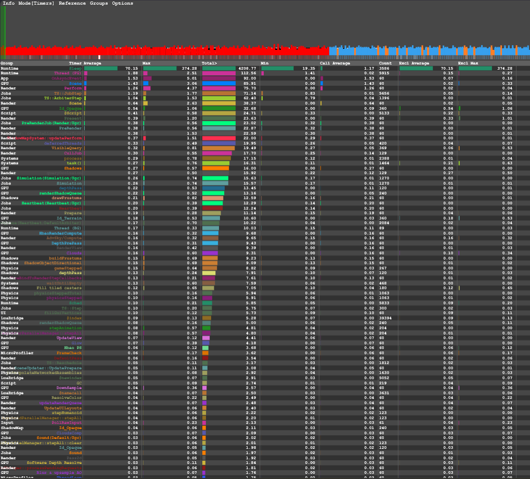This screenshot has height=479, width=530.
Task: Click the '39394' count value
Action: (385, 318)
